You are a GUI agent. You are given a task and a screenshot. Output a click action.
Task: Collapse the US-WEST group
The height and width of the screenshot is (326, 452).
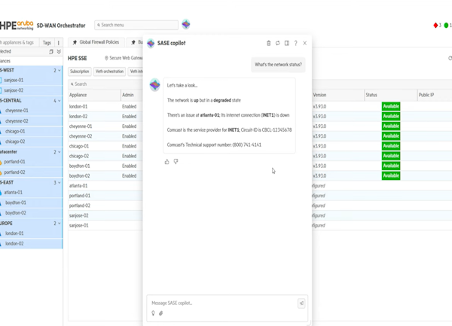point(59,70)
